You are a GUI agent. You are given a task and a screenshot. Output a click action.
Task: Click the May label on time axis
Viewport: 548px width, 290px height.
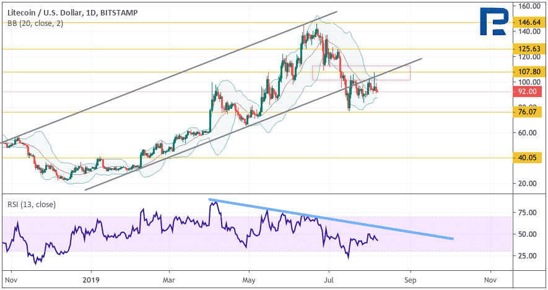(249, 280)
